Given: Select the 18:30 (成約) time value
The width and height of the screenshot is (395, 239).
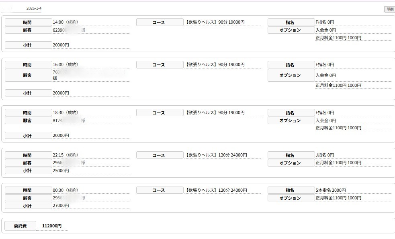Looking at the screenshot, I should click(x=65, y=113).
